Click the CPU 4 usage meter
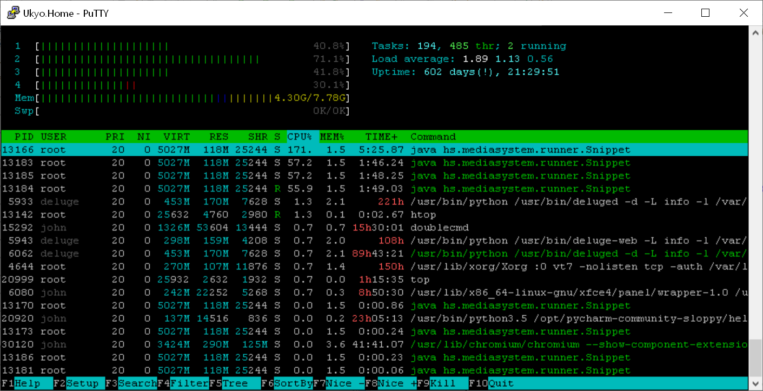Viewport: 763px width, 391px height. tap(182, 85)
